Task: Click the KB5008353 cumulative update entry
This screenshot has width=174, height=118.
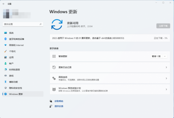Action: click(110, 38)
